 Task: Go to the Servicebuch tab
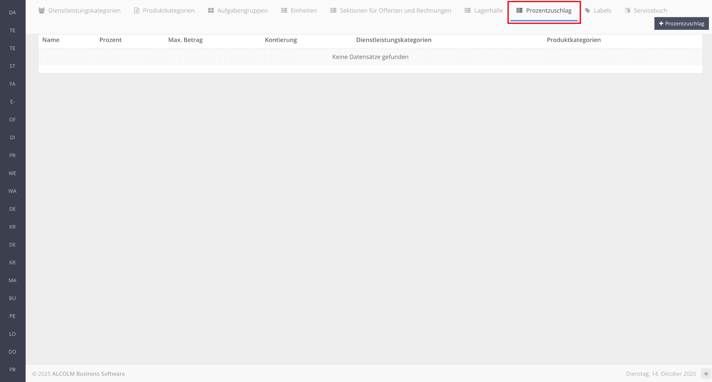click(x=646, y=11)
